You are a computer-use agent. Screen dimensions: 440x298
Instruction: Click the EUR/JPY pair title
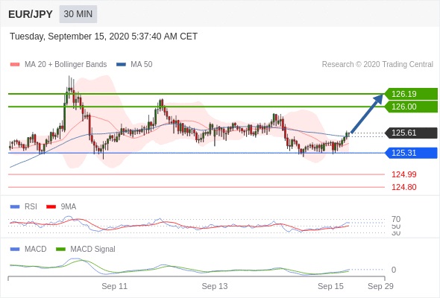tap(31, 14)
